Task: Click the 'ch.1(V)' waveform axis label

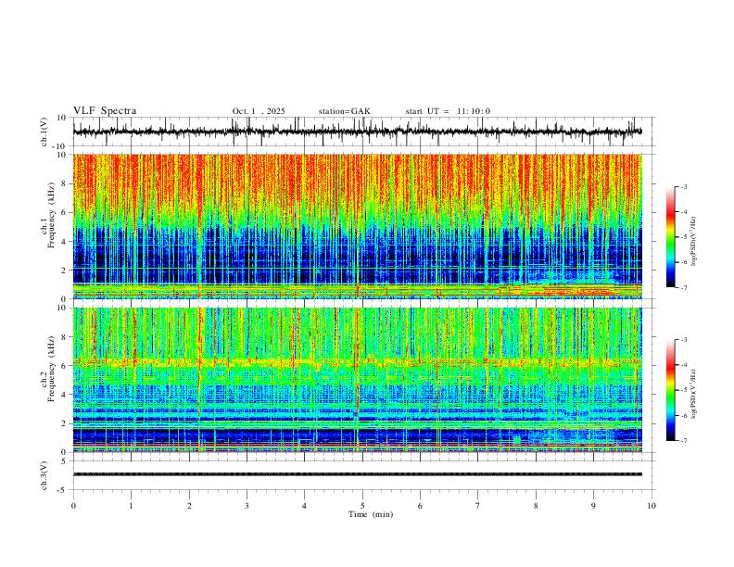Action: tap(44, 132)
